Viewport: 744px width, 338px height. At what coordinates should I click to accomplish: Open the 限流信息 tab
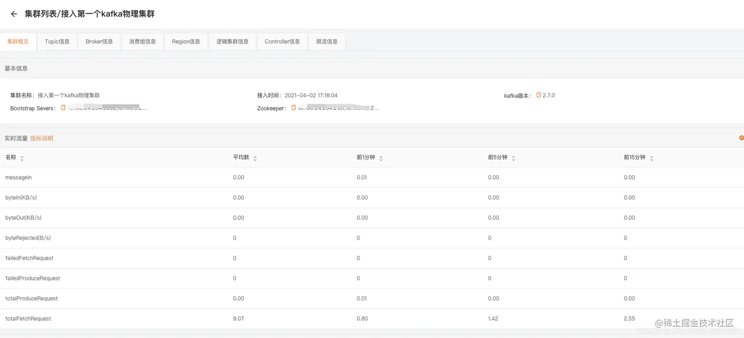pyautogui.click(x=327, y=41)
